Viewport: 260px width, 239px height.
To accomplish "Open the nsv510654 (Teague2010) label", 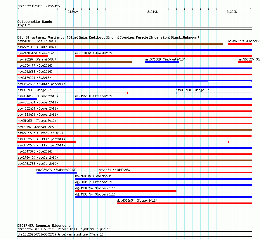I will tap(37, 121).
